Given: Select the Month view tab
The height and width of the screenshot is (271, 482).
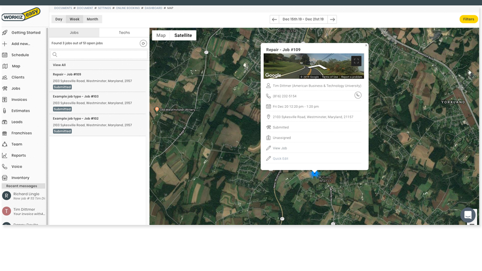Looking at the screenshot, I should [x=92, y=19].
